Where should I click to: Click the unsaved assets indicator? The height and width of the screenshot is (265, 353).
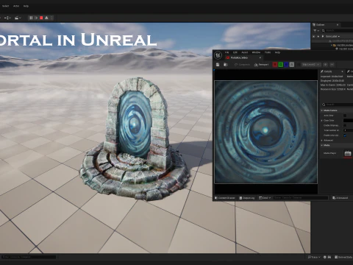point(340,198)
